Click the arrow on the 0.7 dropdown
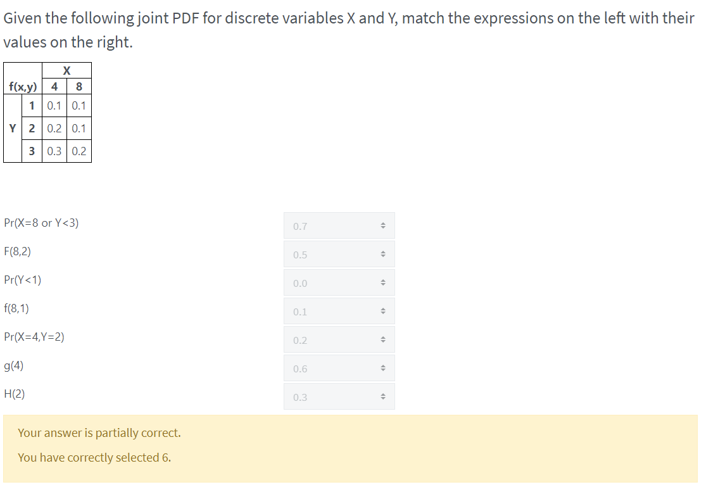This screenshot has height=499, width=718. [384, 225]
